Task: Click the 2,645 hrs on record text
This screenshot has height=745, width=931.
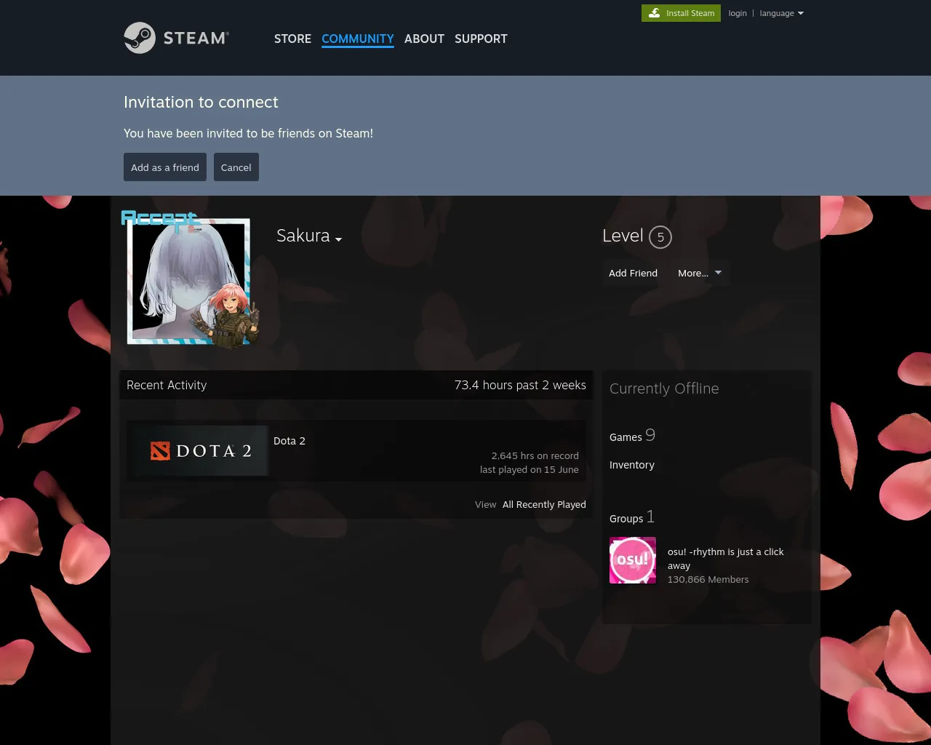Action: click(535, 455)
